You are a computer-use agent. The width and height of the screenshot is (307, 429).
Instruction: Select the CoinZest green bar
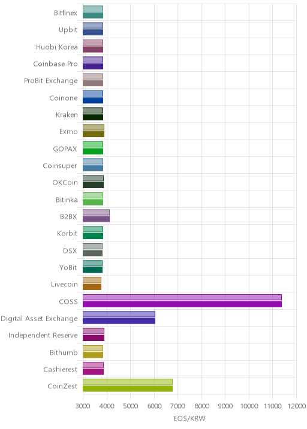pos(128,385)
